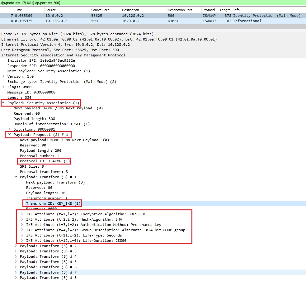Expand Payload: Transform (3) # 3
Image resolution: width=306 pixels, height=282 pixels.
(x=16, y=251)
